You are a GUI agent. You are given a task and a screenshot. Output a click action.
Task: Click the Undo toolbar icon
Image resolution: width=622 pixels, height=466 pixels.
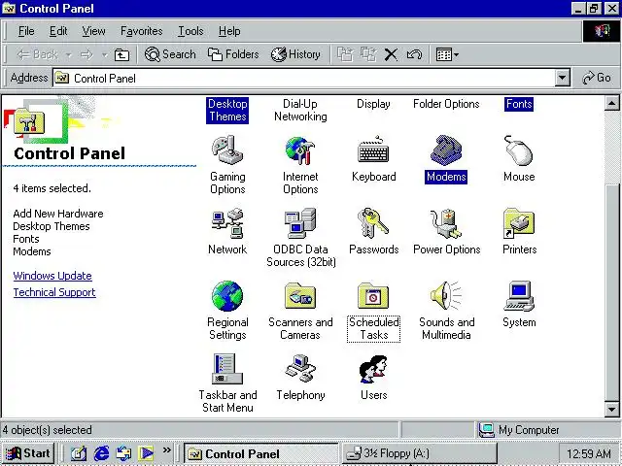[414, 54]
